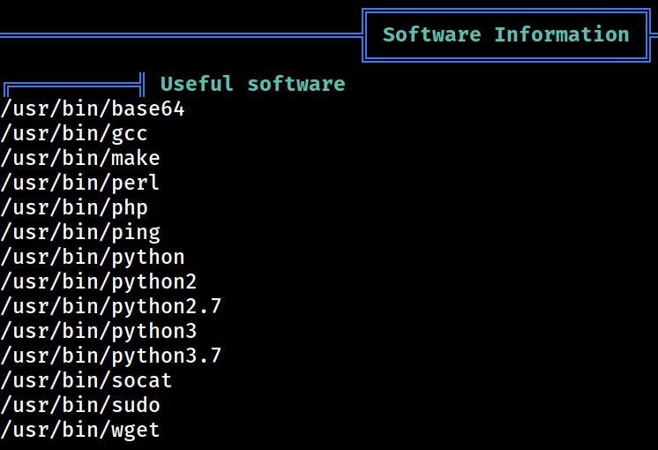Select the /usr/bin/base64 line
The image size is (658, 450).
click(x=93, y=109)
